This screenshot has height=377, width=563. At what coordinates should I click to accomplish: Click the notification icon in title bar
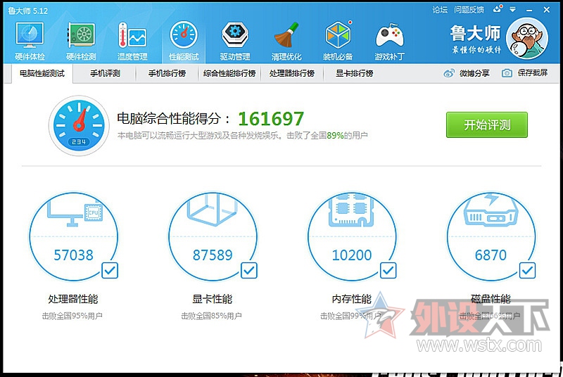498,9
